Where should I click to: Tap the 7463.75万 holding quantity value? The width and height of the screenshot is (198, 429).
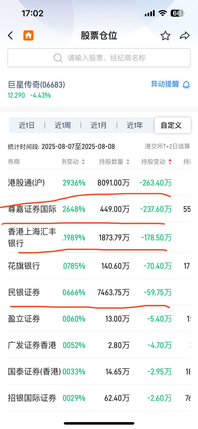(113, 293)
